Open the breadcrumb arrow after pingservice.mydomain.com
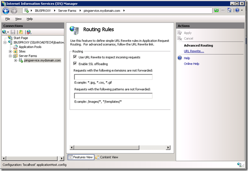This screenshot has height=171, width=248. pyautogui.click(x=124, y=11)
